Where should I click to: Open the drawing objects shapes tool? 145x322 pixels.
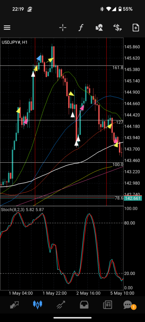(x=99, y=28)
